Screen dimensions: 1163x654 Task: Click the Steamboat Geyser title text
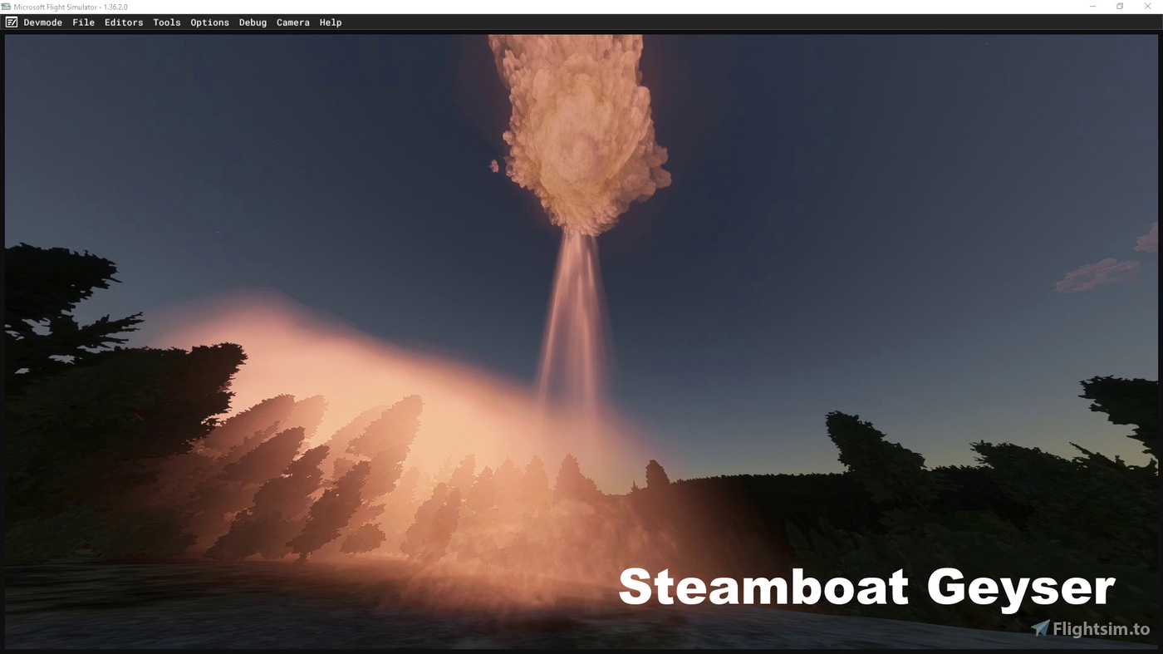tap(866, 587)
